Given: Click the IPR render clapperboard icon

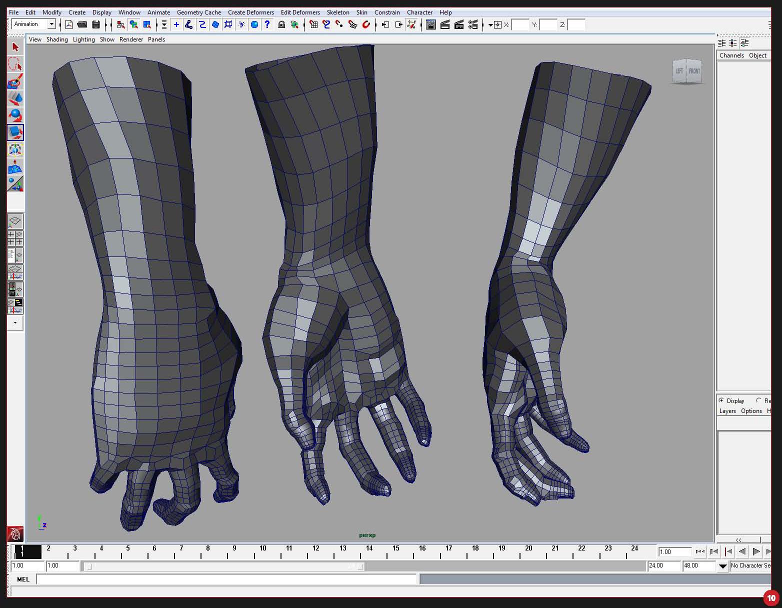Looking at the screenshot, I should coord(458,24).
